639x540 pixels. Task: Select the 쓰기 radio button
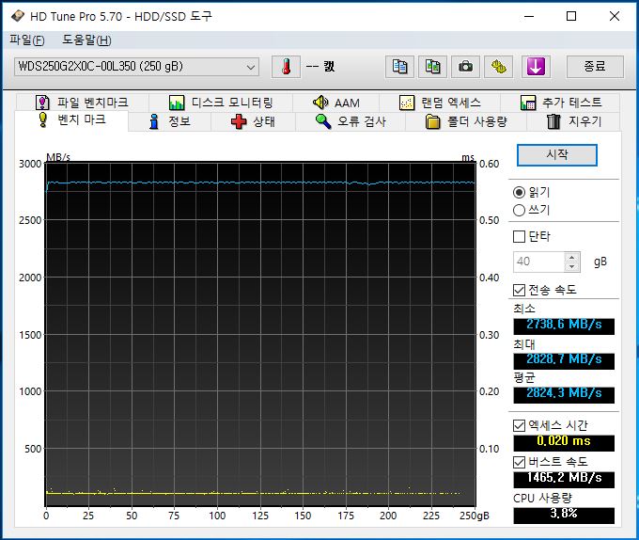pos(520,210)
